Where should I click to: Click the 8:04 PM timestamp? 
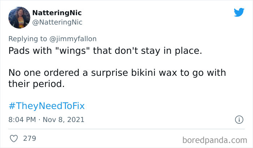22,119
